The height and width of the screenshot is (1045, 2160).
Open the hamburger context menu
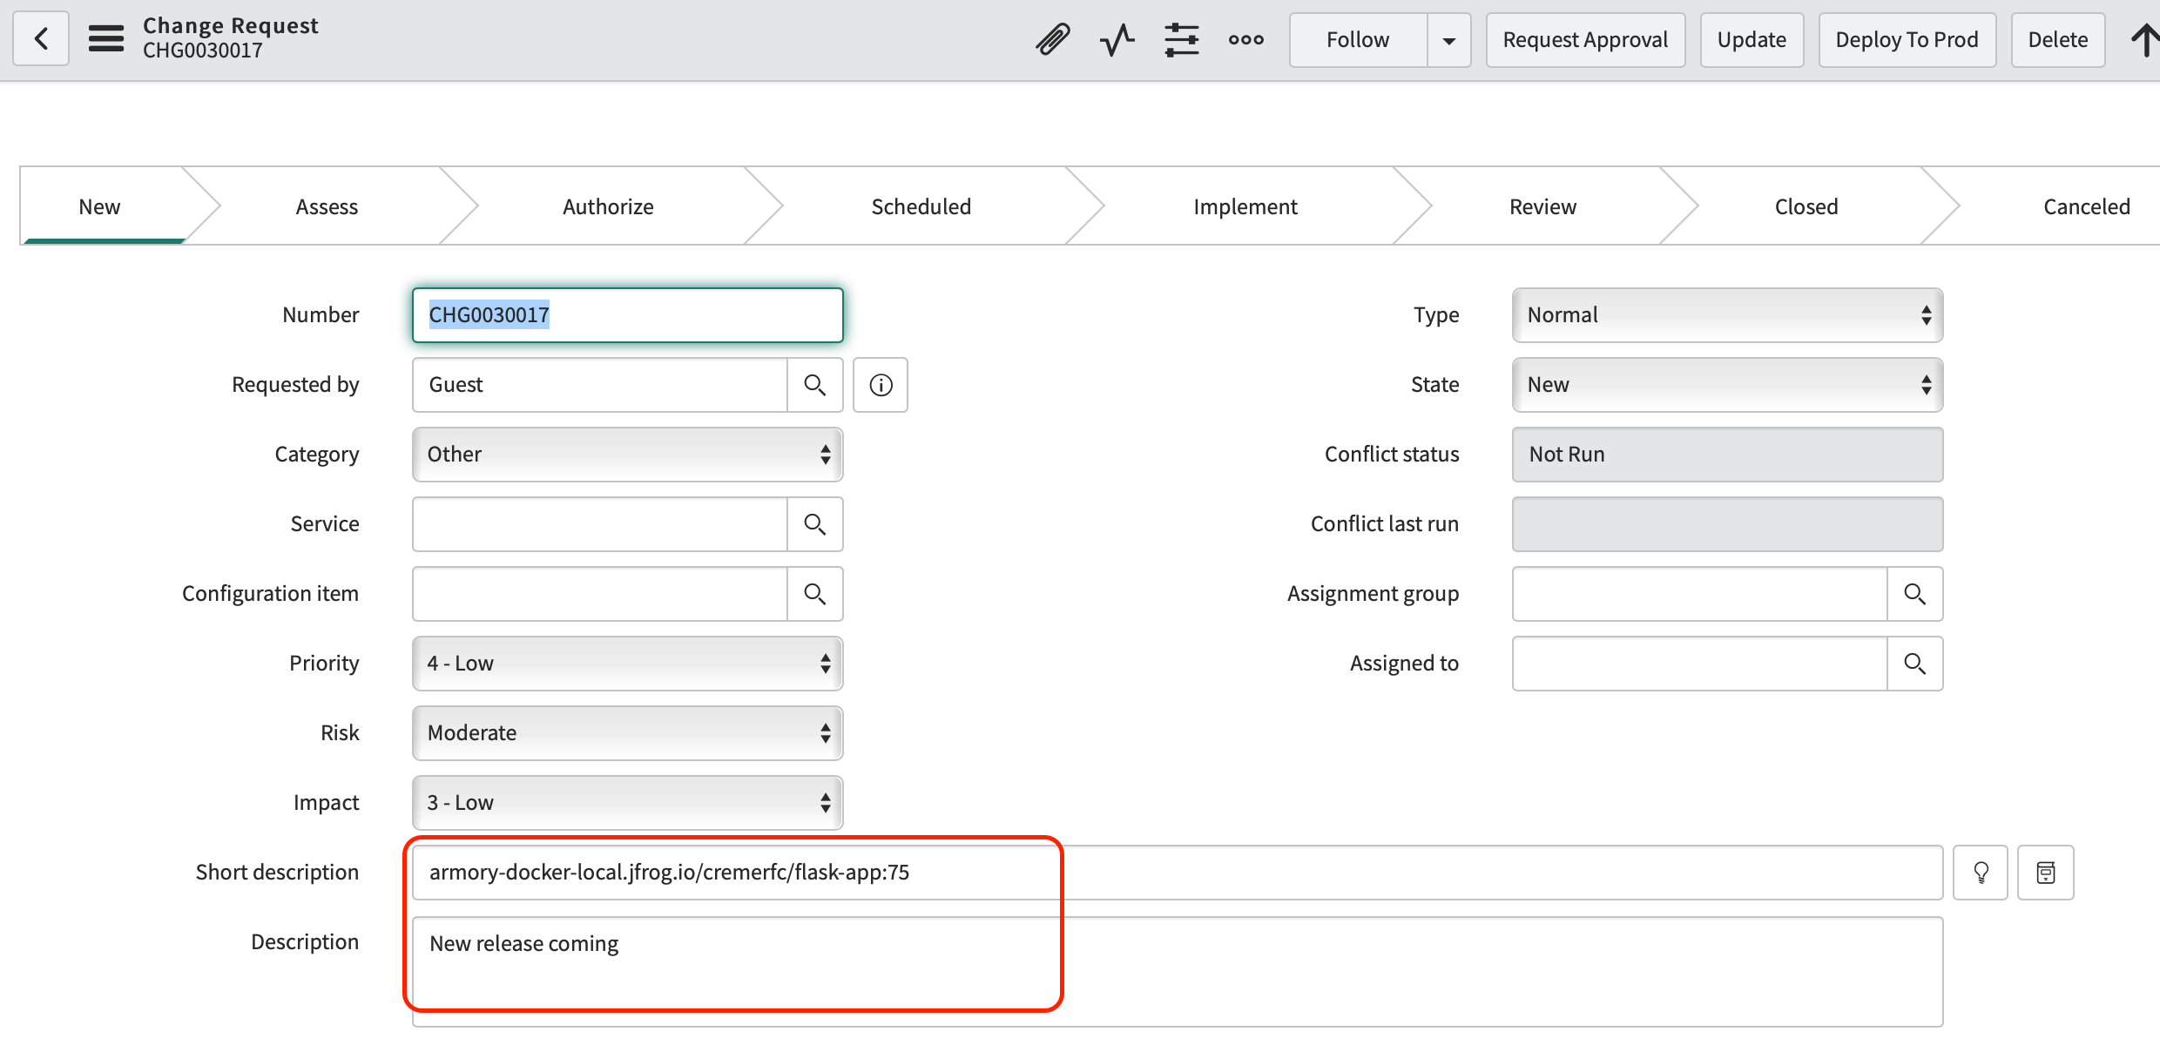pyautogui.click(x=106, y=39)
